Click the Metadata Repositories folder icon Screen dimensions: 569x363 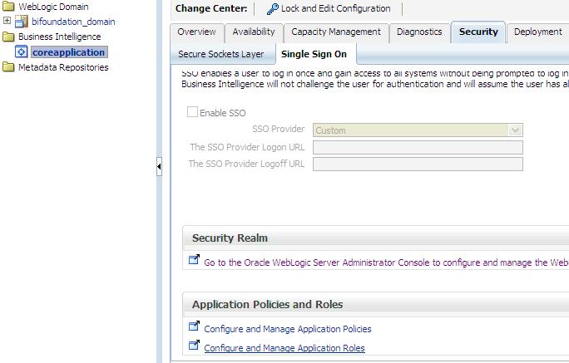[x=8, y=68]
